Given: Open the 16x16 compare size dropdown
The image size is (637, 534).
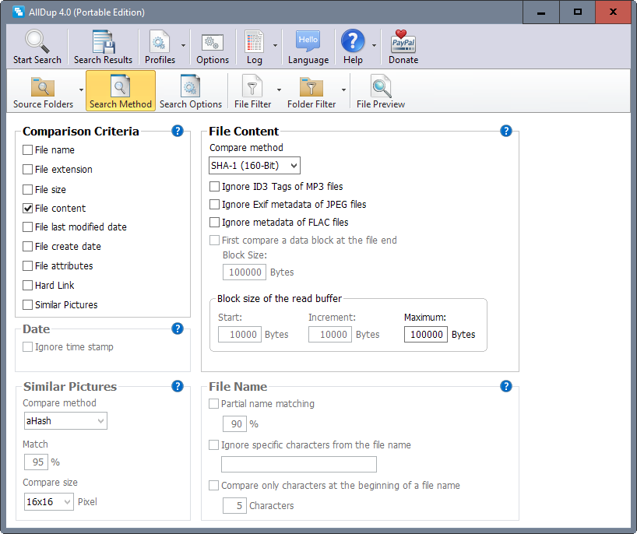Looking at the screenshot, I should [x=49, y=501].
